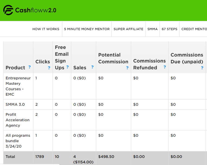Screen dimensions: 207x165
Task: Click the help question mark under Clicks
Action: tap(49, 68)
